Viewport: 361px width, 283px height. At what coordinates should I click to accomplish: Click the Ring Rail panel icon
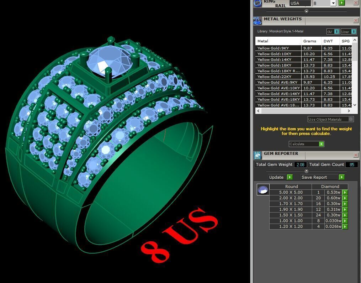point(258,4)
